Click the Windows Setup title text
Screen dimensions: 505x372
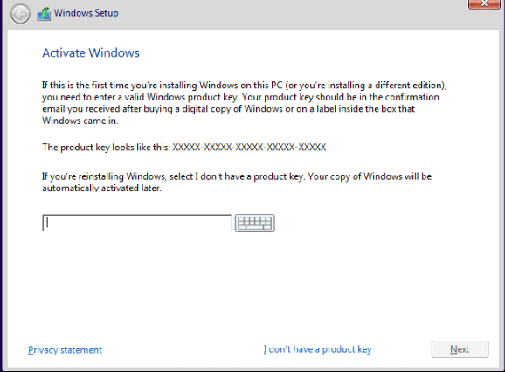(86, 13)
